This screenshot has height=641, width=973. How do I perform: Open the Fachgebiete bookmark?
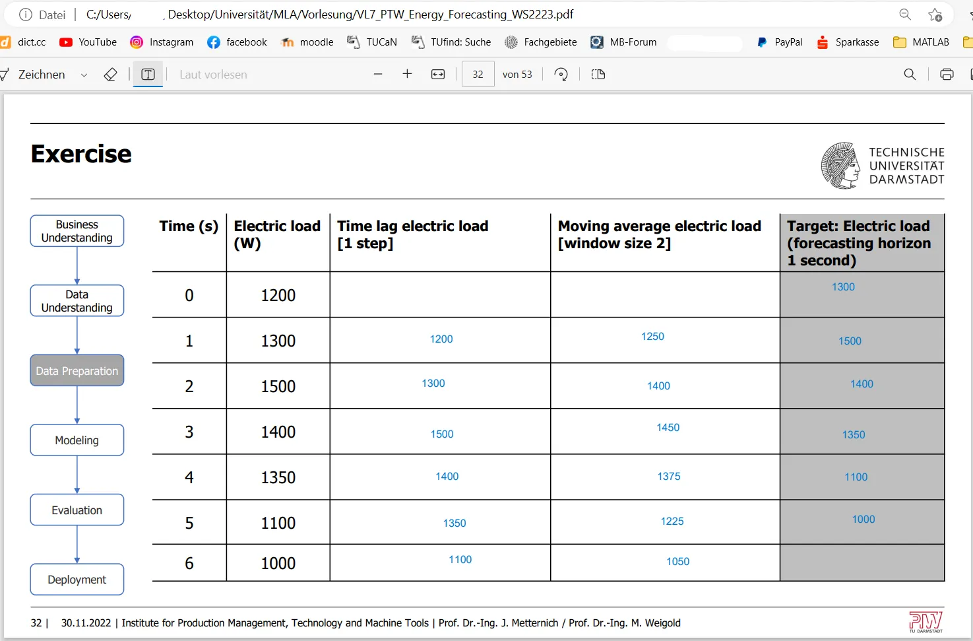tap(541, 42)
